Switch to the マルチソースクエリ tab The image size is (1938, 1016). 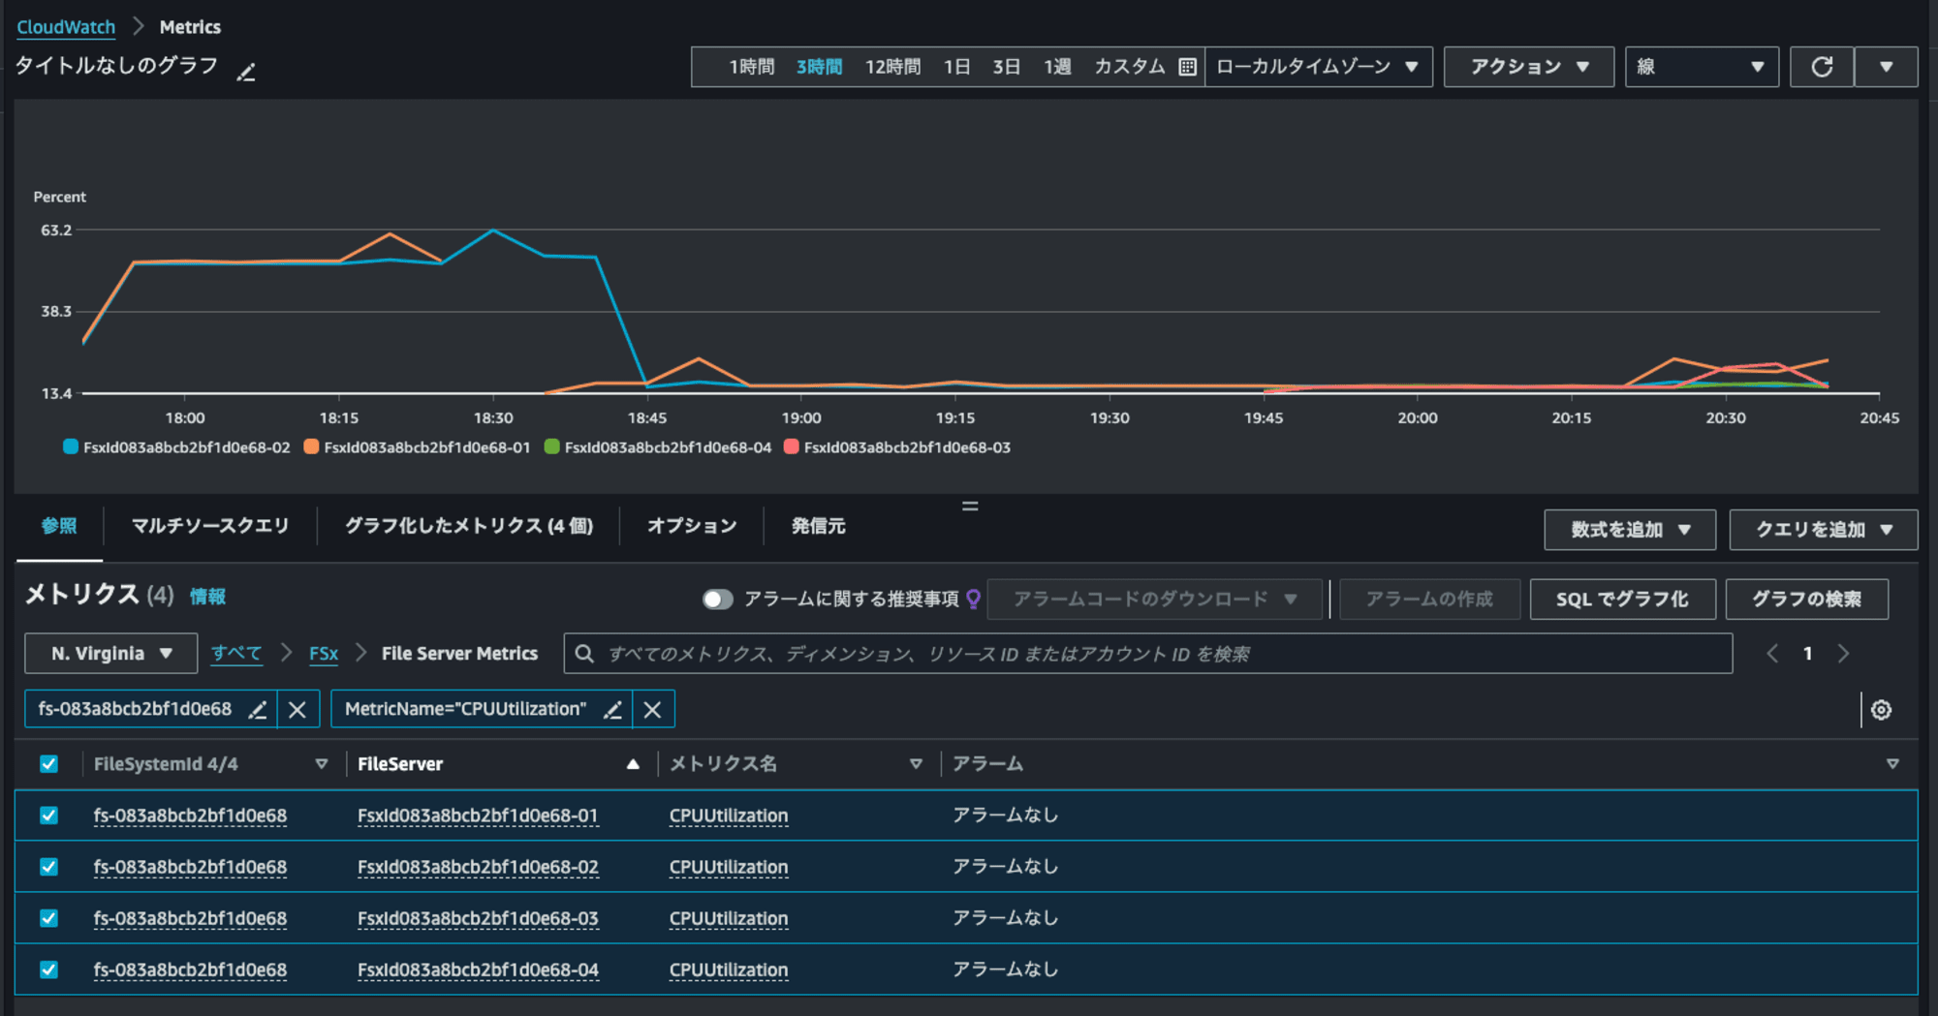point(210,526)
